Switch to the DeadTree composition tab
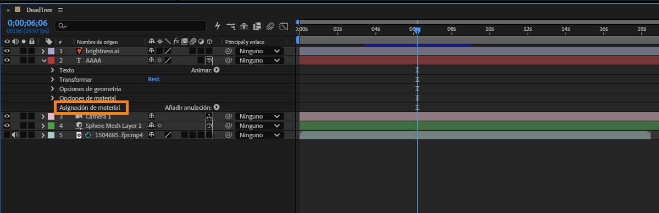Screen dimensions: 659x213 pyautogui.click(x=39, y=10)
